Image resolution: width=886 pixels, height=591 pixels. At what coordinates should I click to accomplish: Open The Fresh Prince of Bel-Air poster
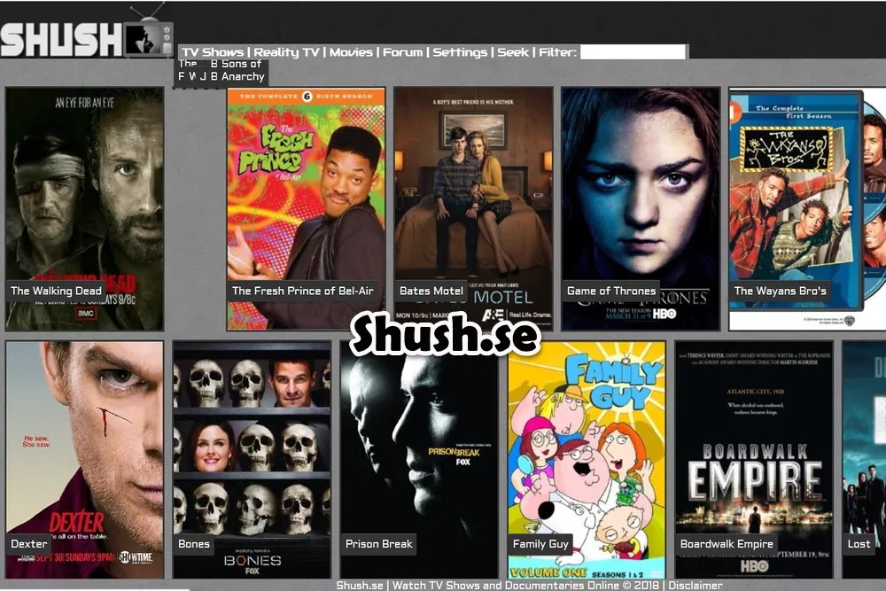coord(306,208)
